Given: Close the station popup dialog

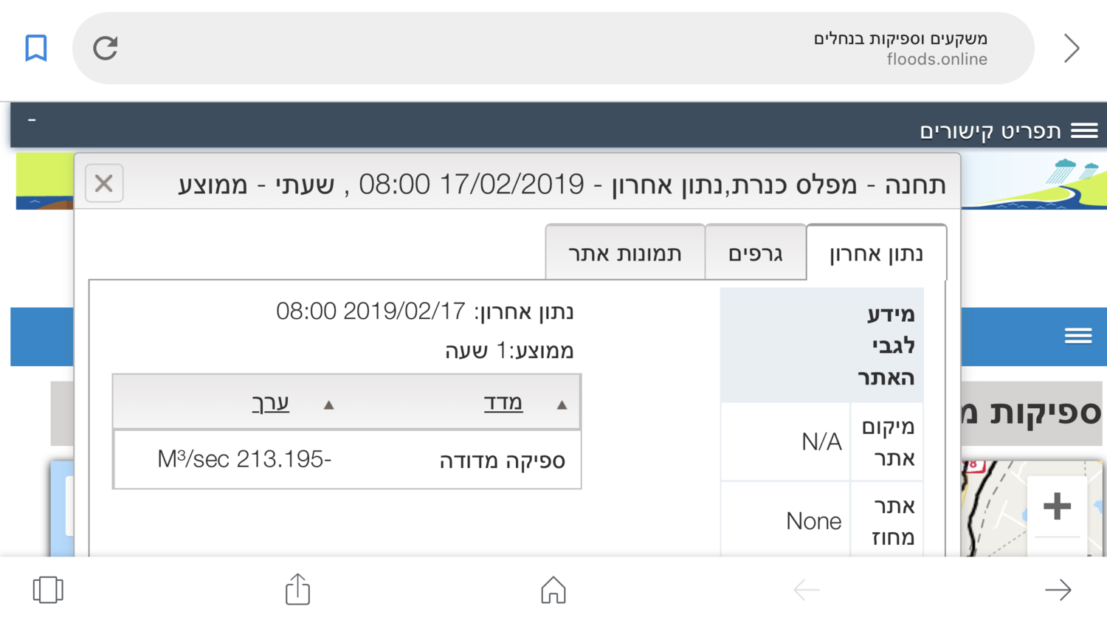Looking at the screenshot, I should [104, 183].
